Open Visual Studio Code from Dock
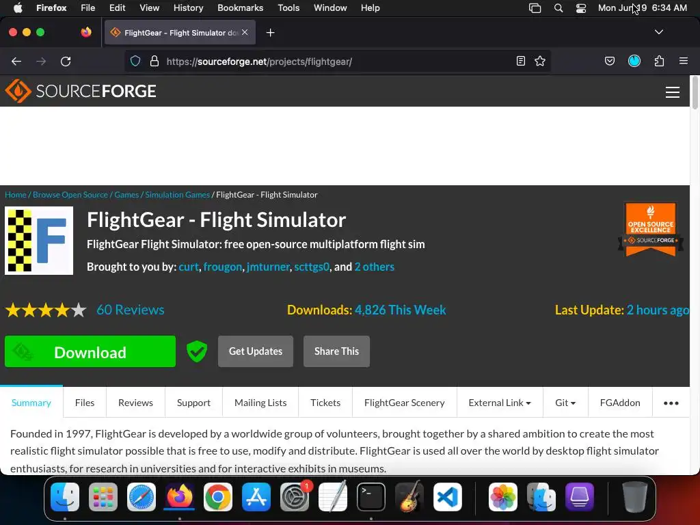700x525 pixels. pyautogui.click(x=447, y=496)
